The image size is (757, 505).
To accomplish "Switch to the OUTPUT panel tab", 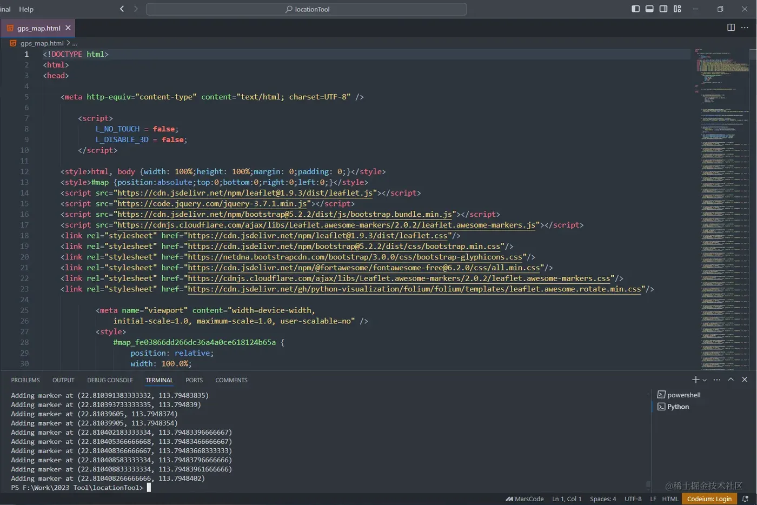I will point(63,380).
